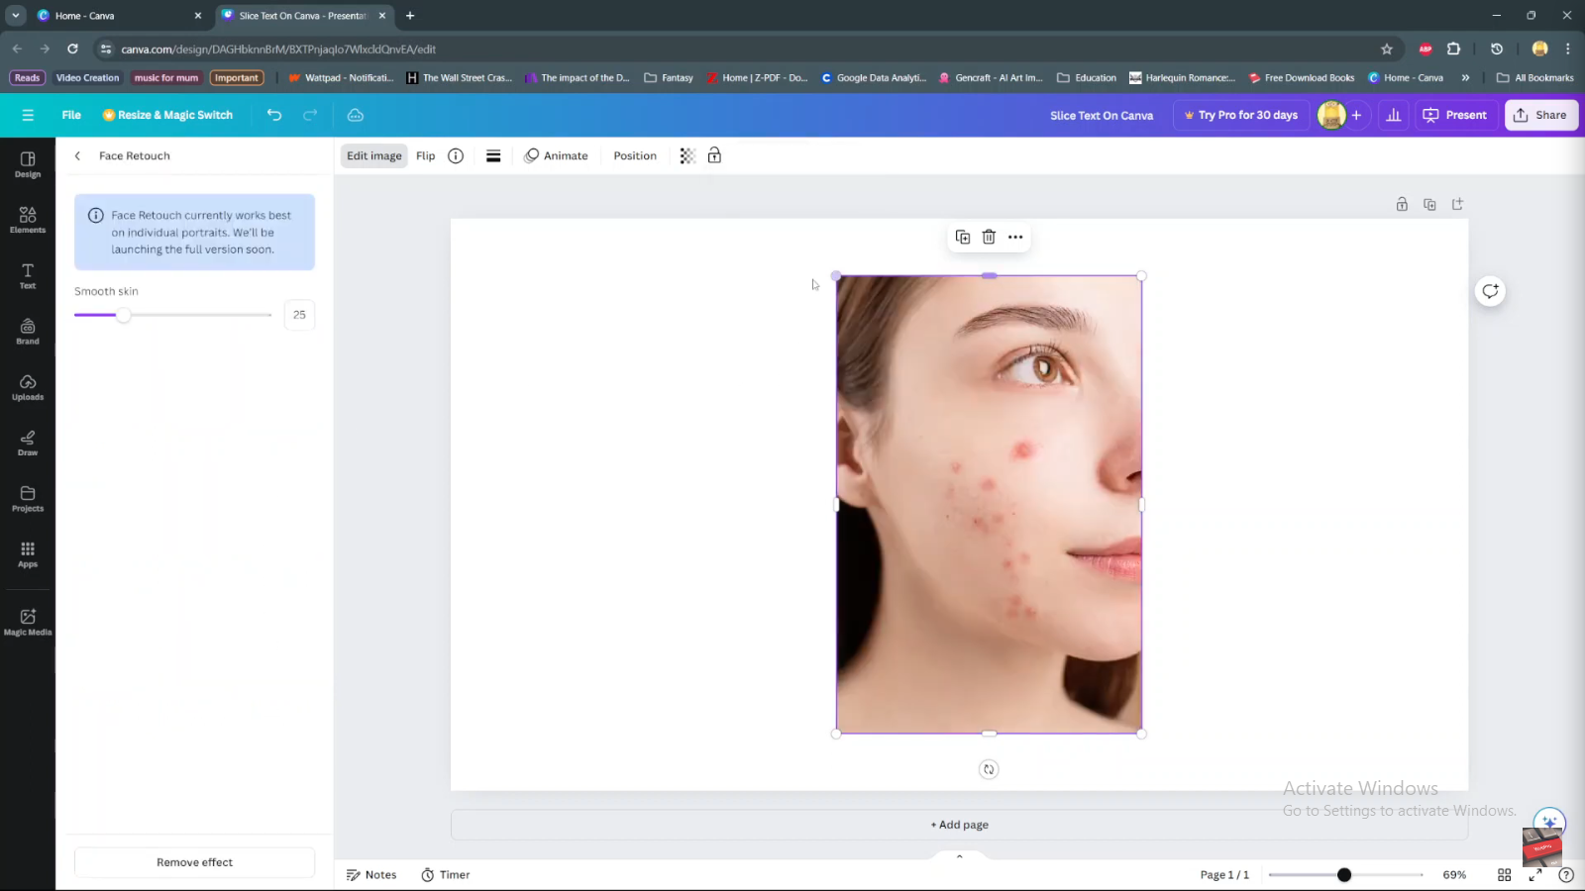1585x891 pixels.
Task: Select the Draw tool in sidebar
Action: pos(28,443)
